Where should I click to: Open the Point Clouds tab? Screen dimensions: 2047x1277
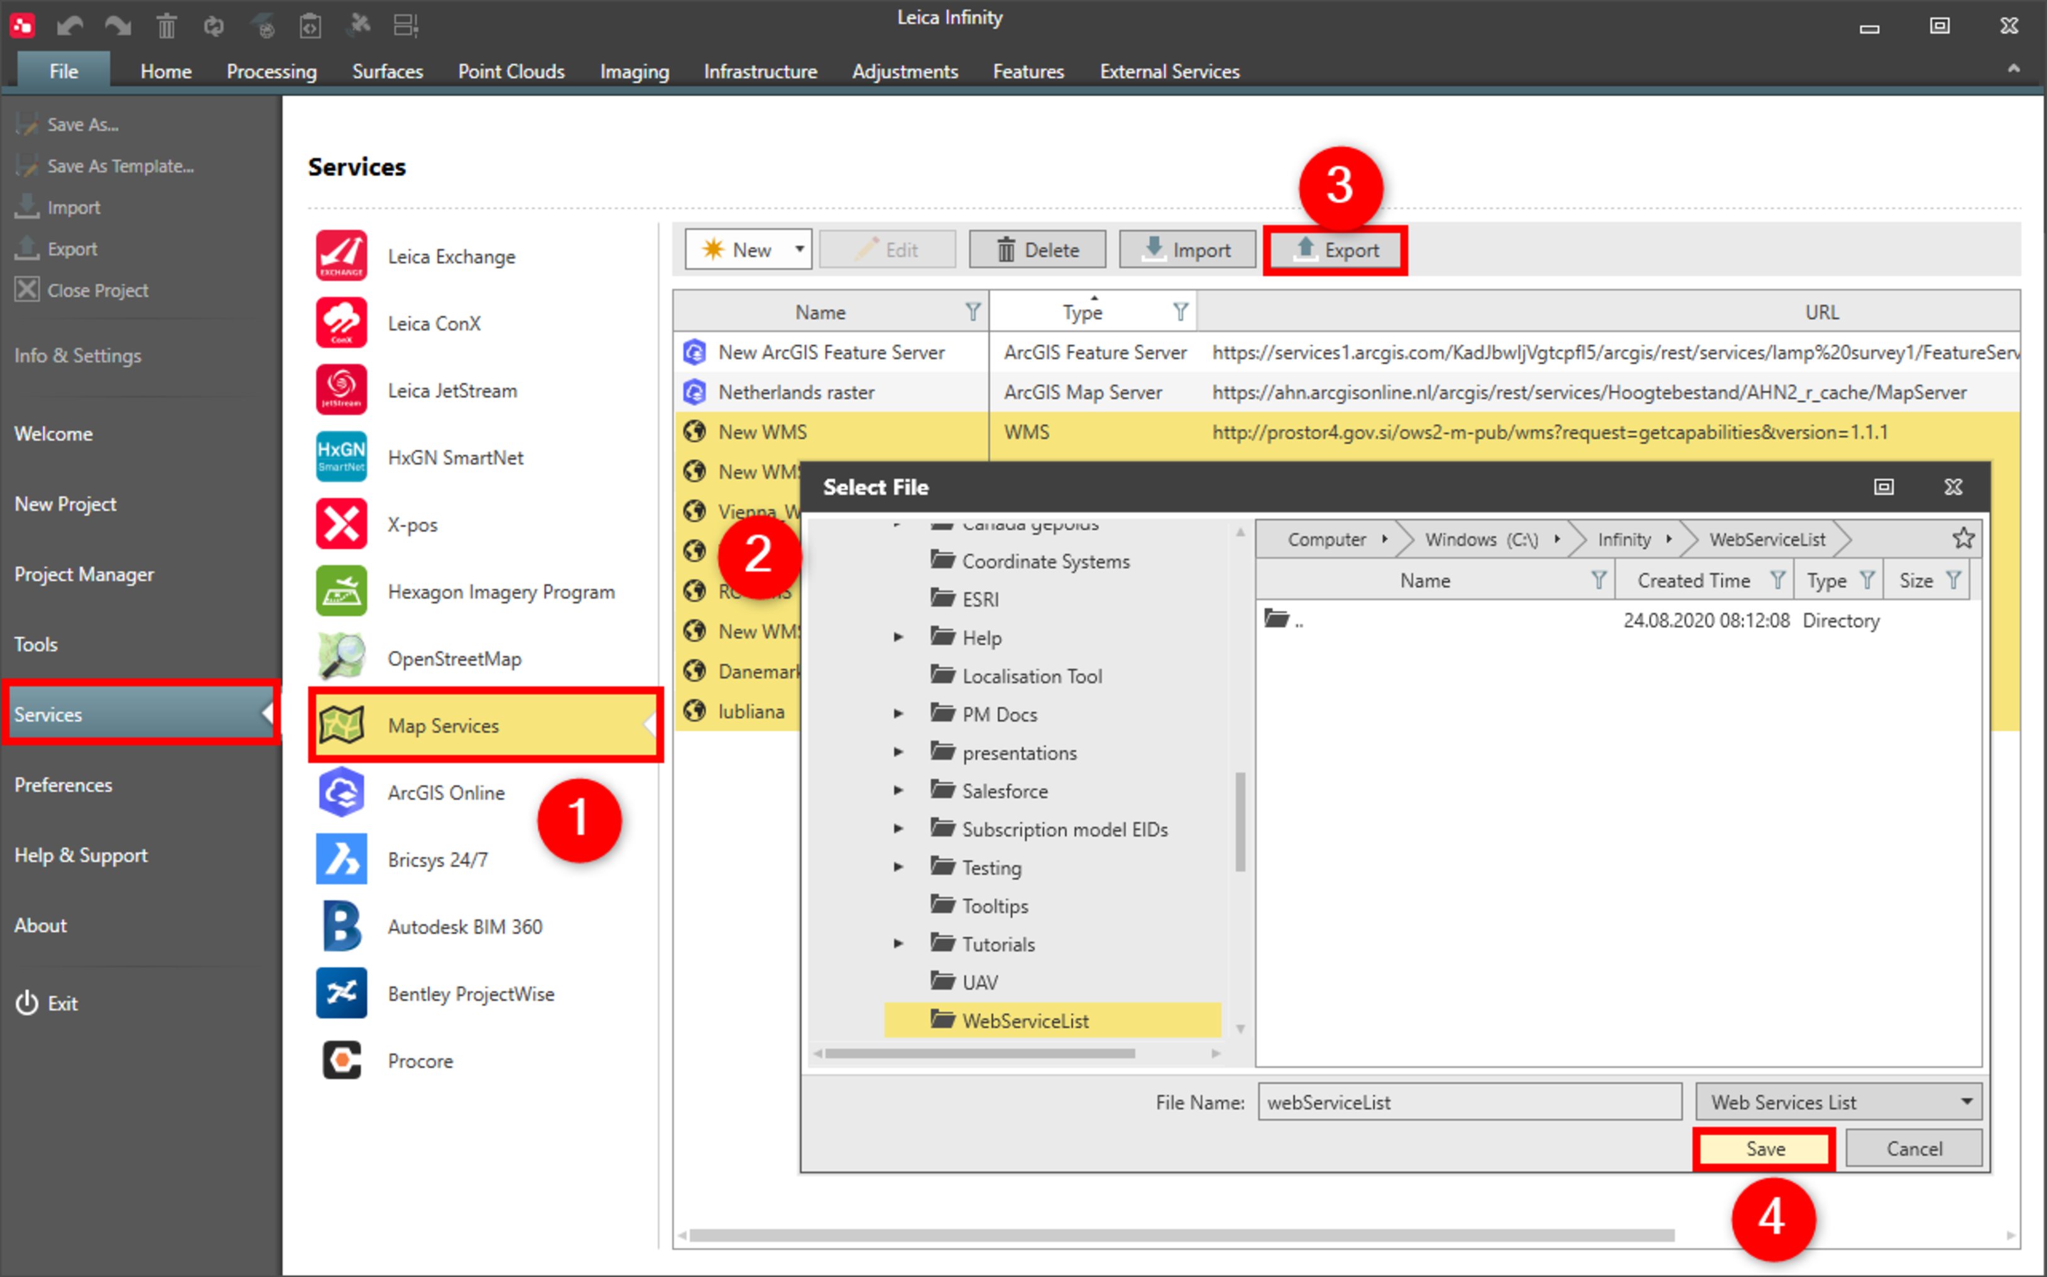(x=511, y=71)
